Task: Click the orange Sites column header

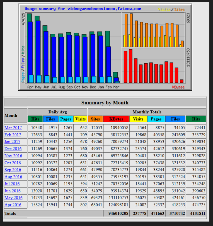Action: tap(95, 119)
